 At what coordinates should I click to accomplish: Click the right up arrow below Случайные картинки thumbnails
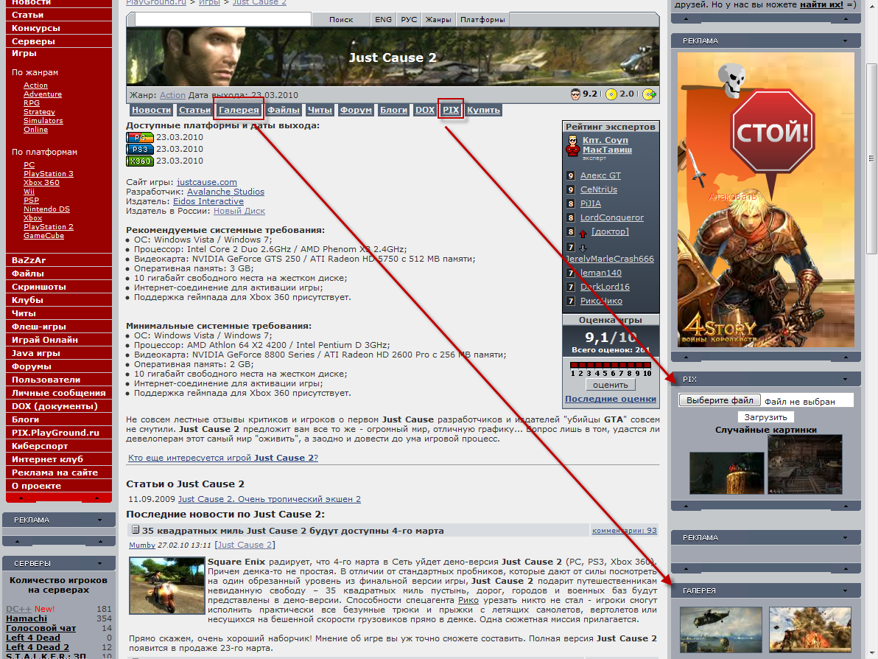[846, 506]
